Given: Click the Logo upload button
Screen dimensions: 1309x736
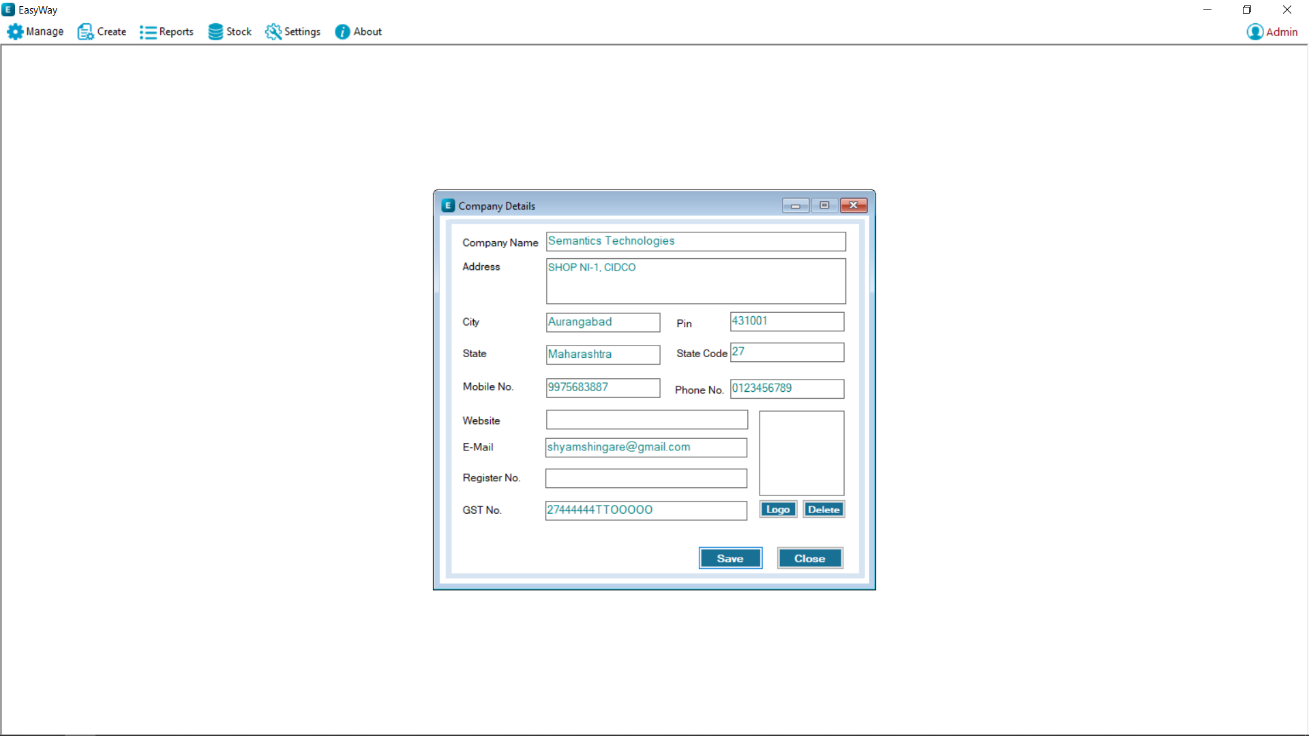Looking at the screenshot, I should (778, 509).
